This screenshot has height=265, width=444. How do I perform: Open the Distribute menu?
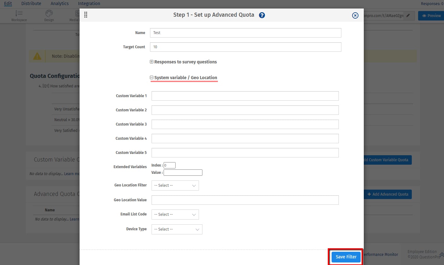31,3
